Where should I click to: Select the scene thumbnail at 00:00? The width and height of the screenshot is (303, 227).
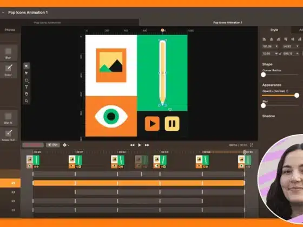point(33,162)
